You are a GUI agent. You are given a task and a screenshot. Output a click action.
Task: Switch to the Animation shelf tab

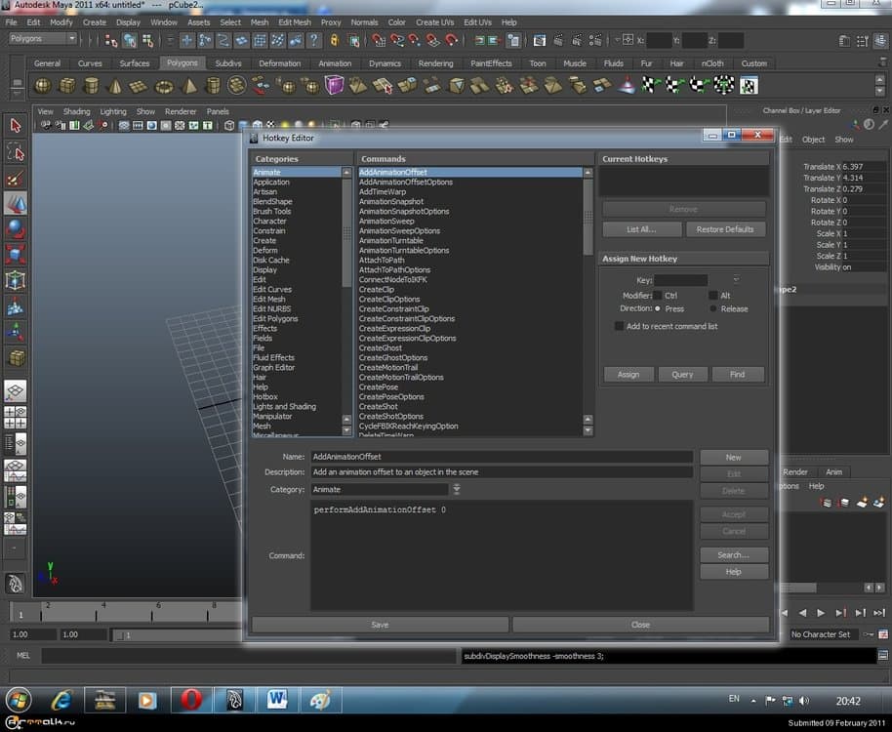[x=335, y=63]
